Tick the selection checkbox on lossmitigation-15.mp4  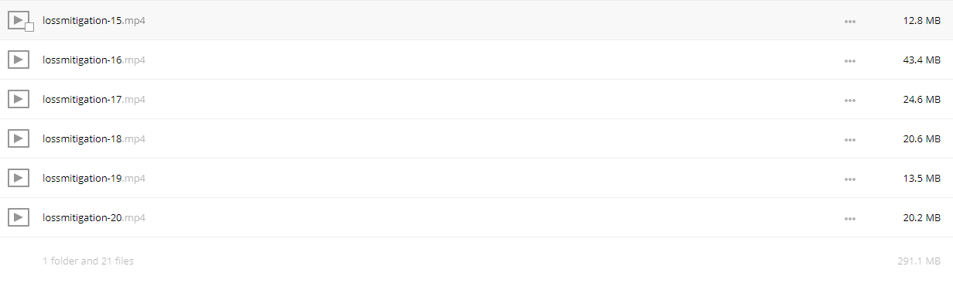point(29,27)
